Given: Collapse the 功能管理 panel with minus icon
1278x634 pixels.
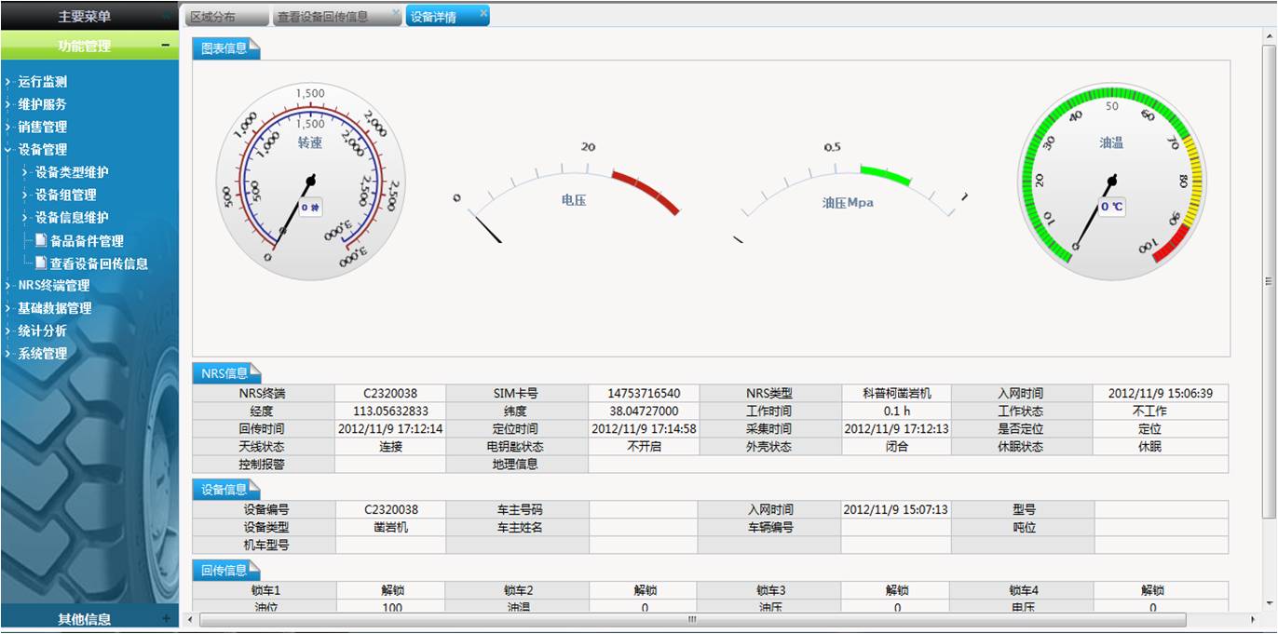Looking at the screenshot, I should point(165,45).
